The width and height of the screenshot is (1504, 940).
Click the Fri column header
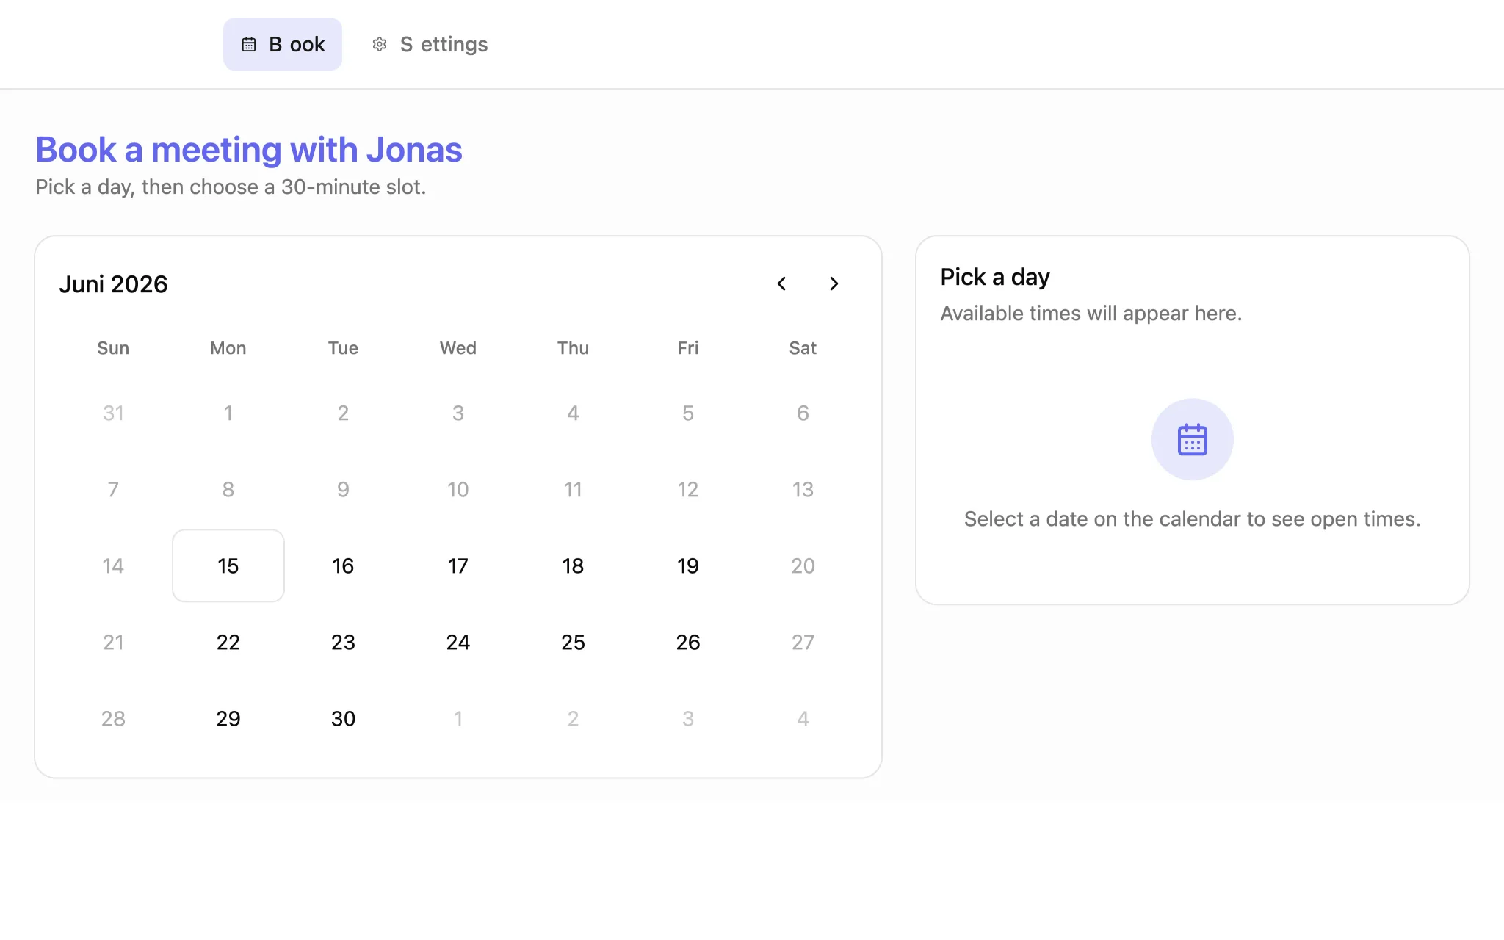[x=688, y=348]
